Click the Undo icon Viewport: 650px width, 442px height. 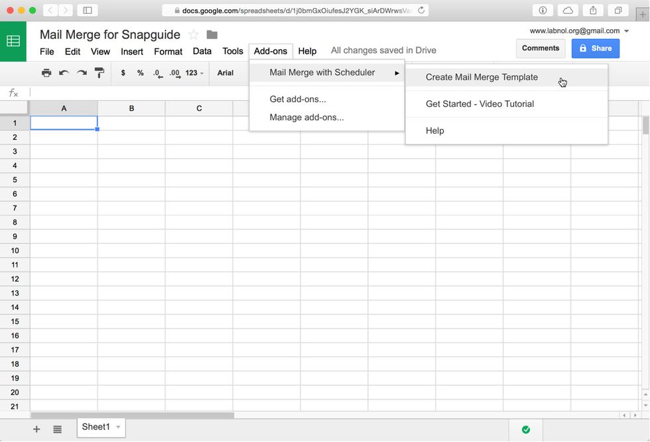click(64, 73)
